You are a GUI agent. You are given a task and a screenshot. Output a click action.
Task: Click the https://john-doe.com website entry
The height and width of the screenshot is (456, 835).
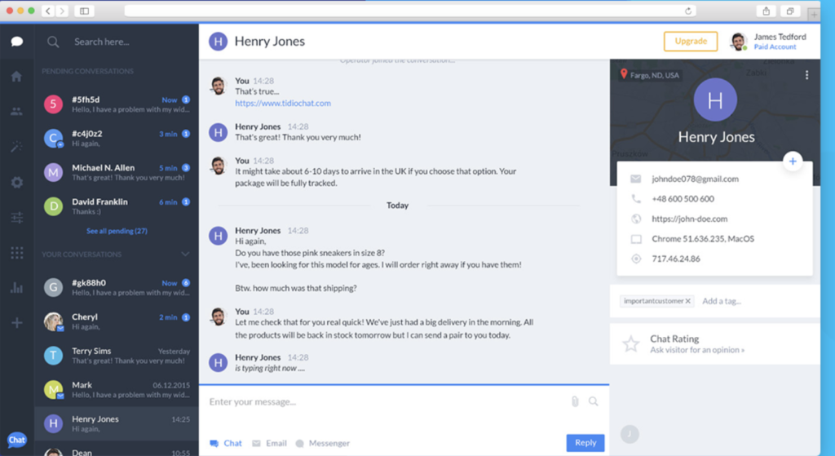(x=689, y=219)
